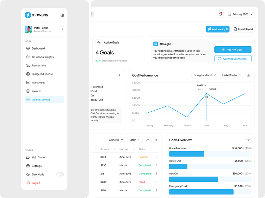Screen dimensions: 265x198
Task: Click the Ask Mowany AI button
Action: 218,29
